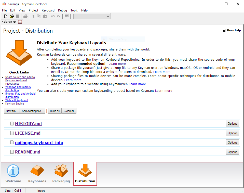Image resolution: width=244 pixels, height=193 pixels.
Task: Open the Keyman Engine quick link
Action: point(15,104)
